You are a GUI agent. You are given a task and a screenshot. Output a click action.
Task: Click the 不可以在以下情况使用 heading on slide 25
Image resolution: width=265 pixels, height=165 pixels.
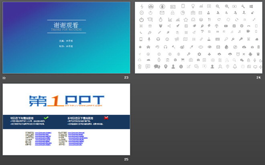(x=80, y=118)
